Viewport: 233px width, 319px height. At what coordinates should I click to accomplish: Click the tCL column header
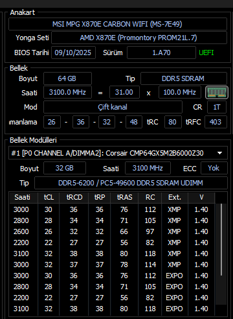(x=49, y=197)
